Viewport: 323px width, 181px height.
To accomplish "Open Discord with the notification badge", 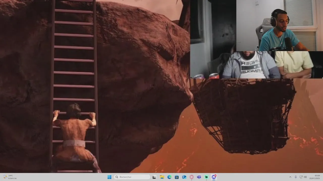I will [x=214, y=177].
